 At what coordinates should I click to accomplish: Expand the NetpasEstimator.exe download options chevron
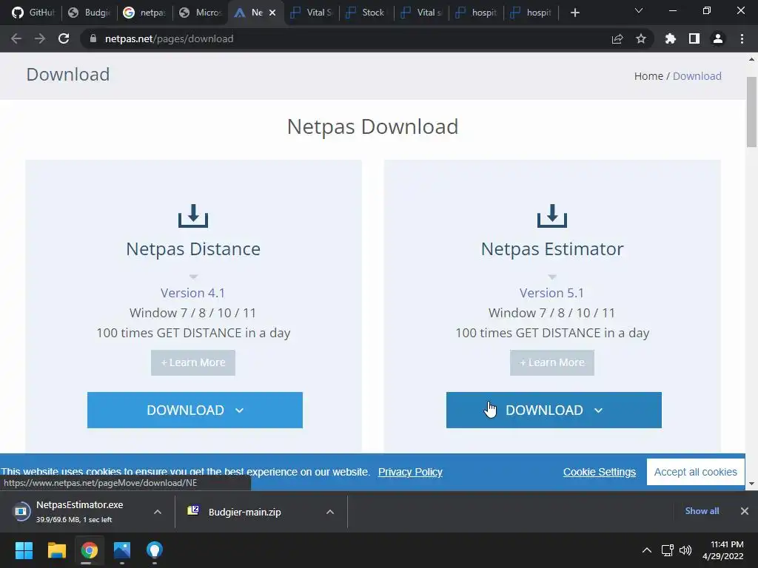pyautogui.click(x=158, y=512)
